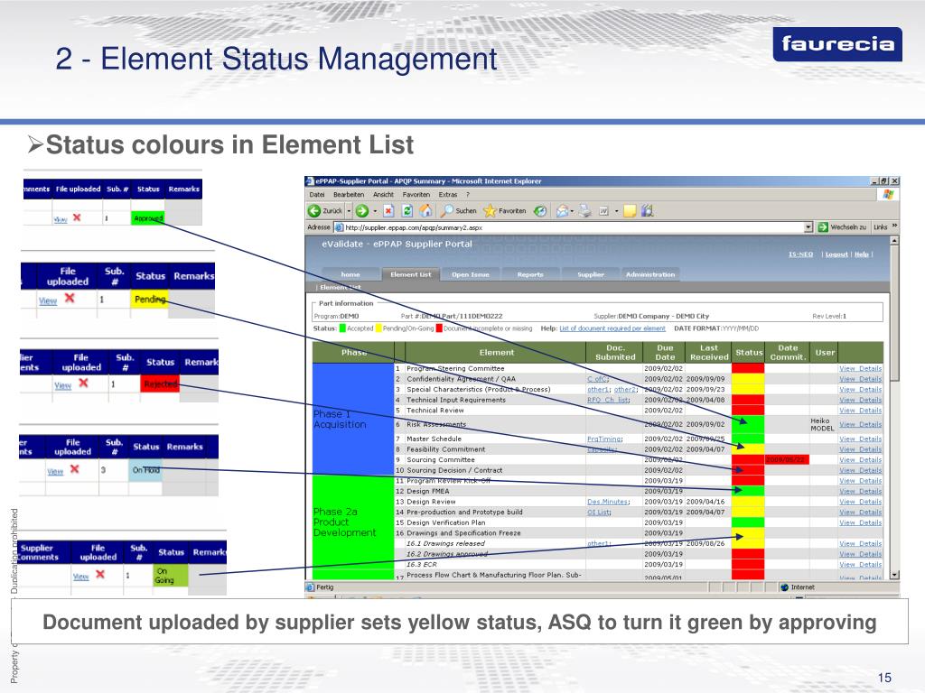Click the page scrollbar up arrow
This screenshot has width=925, height=693.
tap(894, 240)
